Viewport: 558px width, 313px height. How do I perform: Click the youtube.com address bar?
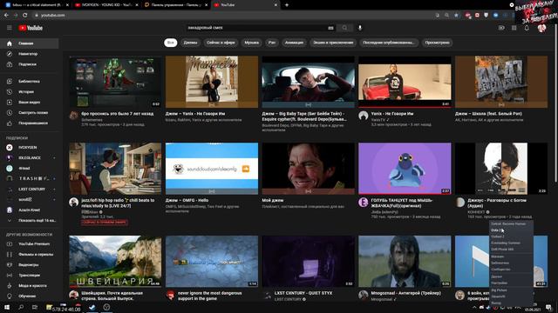point(231,16)
